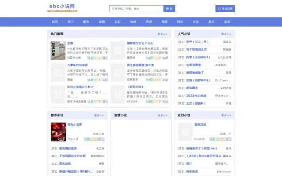Screen dimensions: 282x176
Task: Click author 唐默 beside 荣光法典
Action: click(102, 164)
